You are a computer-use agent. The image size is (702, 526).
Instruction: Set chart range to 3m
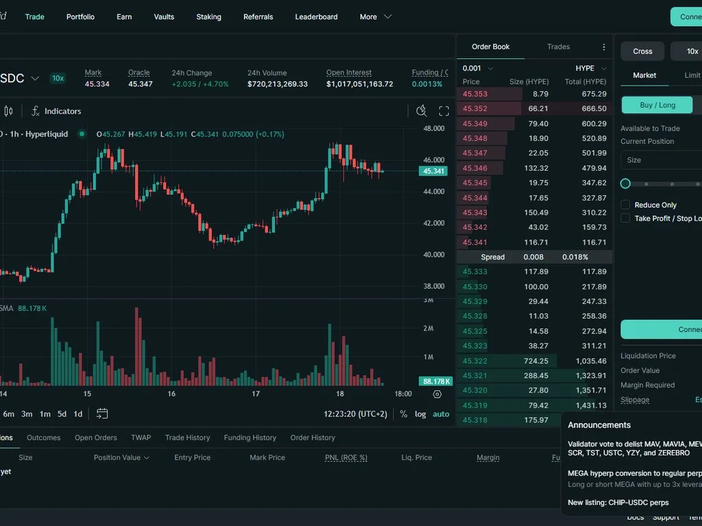point(27,414)
